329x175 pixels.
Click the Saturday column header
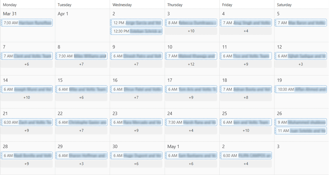pos(284,5)
